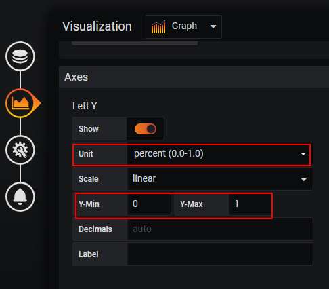The image size is (329, 289).
Task: Click the Y-Max input field
Action: (250, 204)
